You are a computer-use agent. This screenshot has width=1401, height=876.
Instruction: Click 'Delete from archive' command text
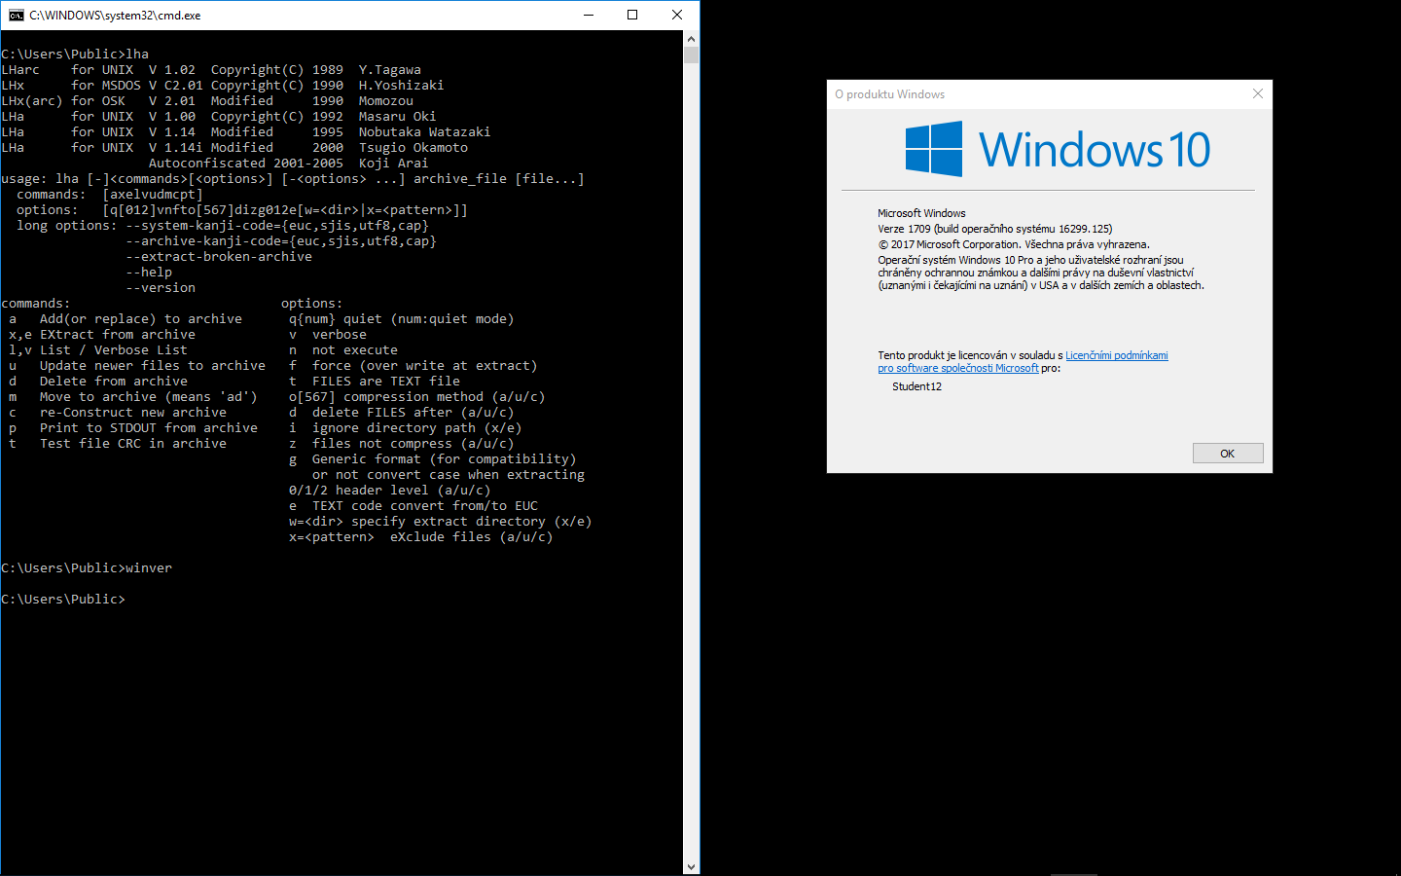pyautogui.click(x=114, y=382)
